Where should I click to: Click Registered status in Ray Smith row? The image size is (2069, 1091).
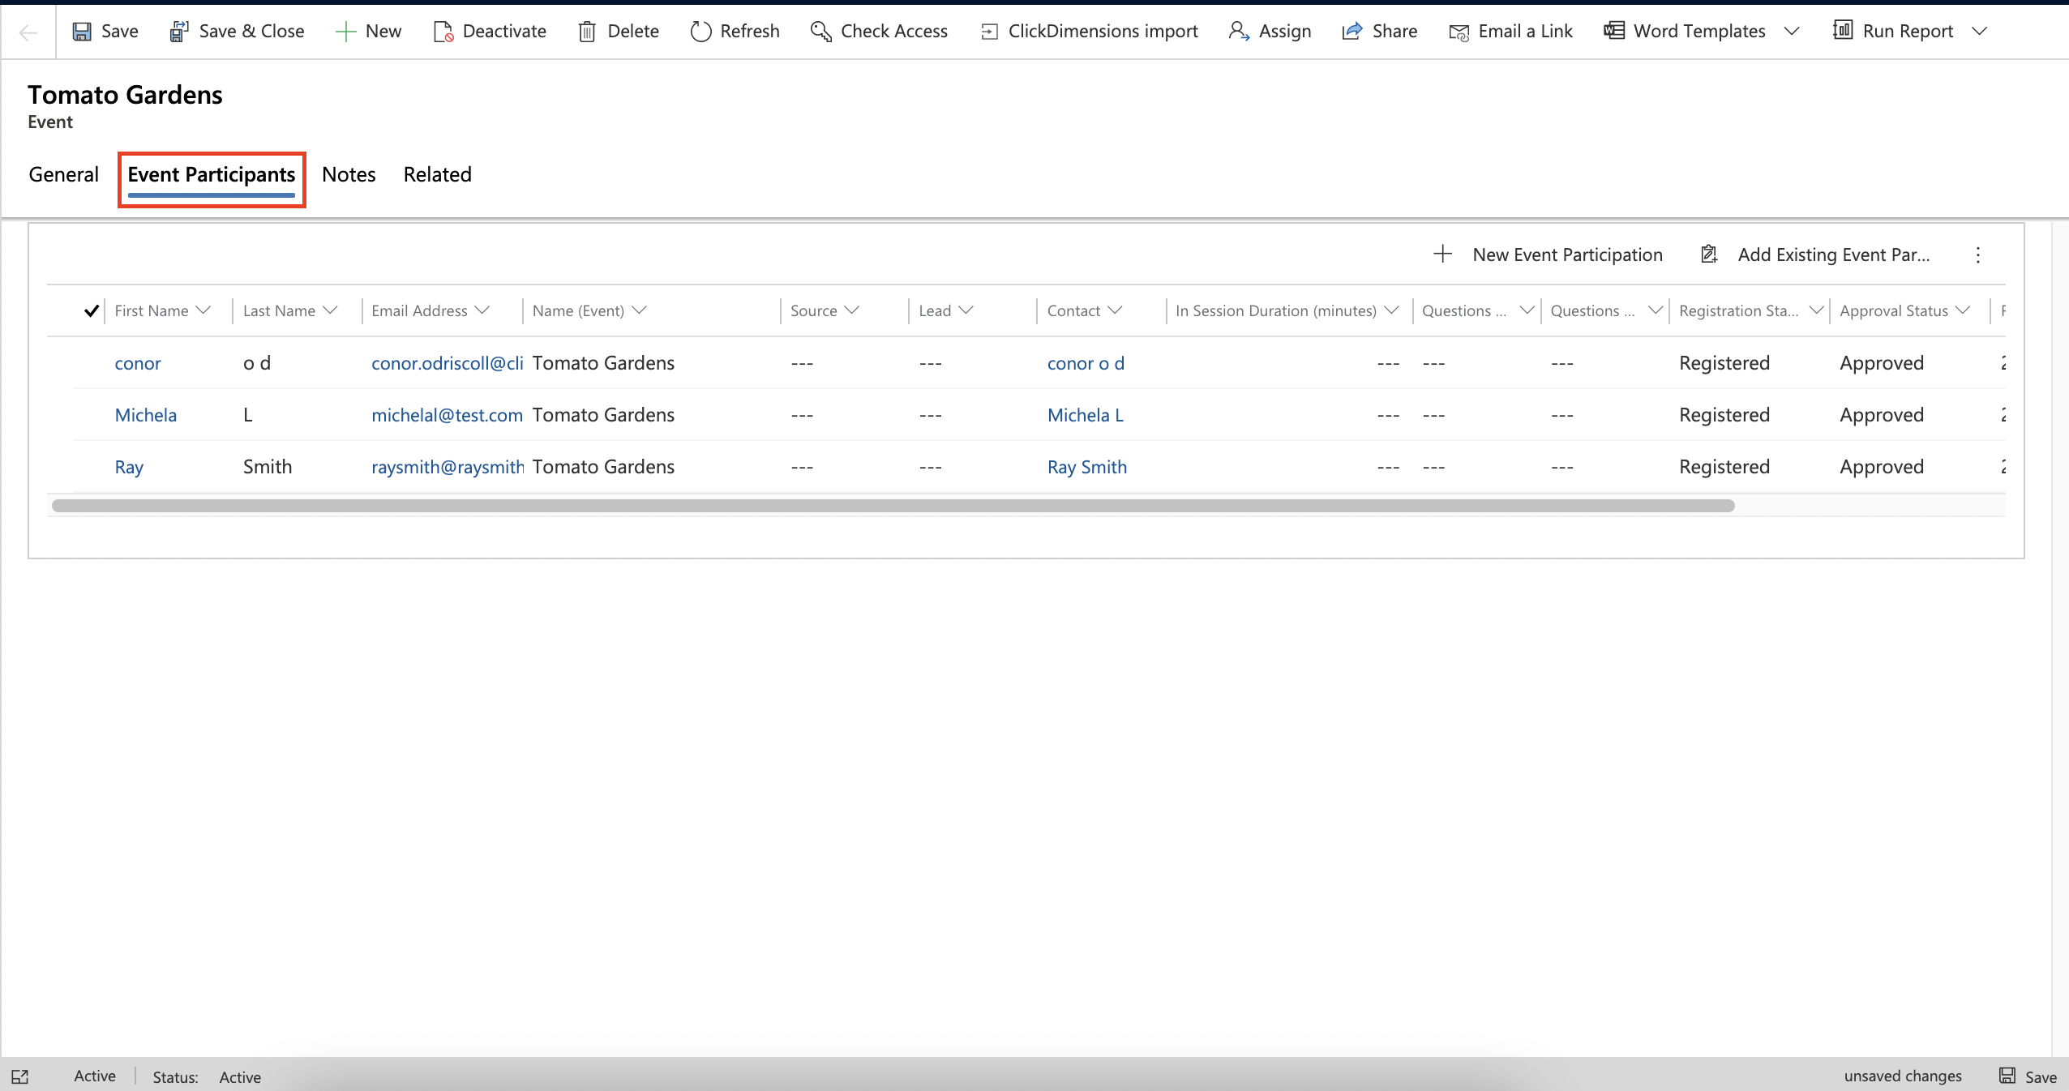coord(1724,467)
